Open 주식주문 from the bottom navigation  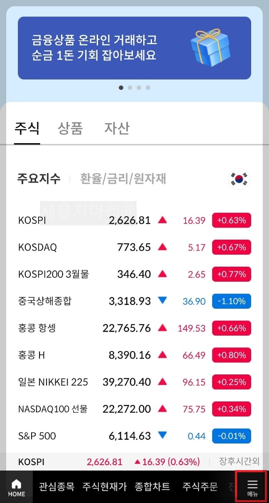pyautogui.click(x=200, y=487)
